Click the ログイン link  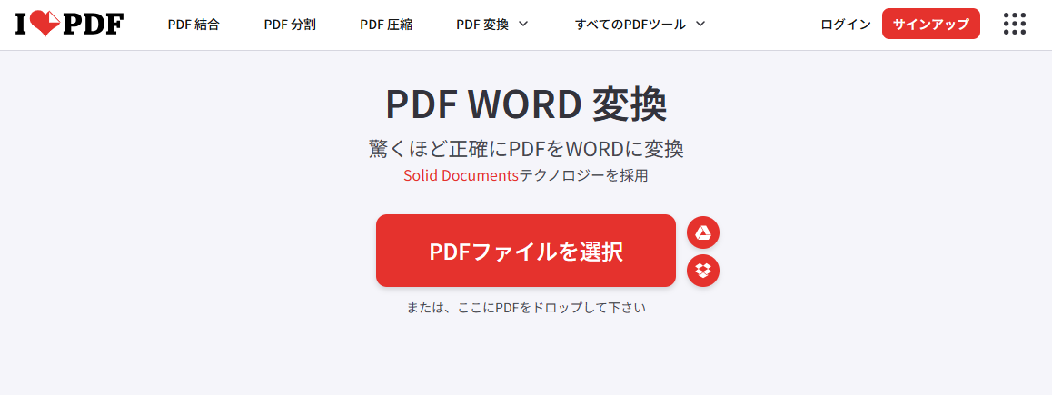[x=845, y=25]
